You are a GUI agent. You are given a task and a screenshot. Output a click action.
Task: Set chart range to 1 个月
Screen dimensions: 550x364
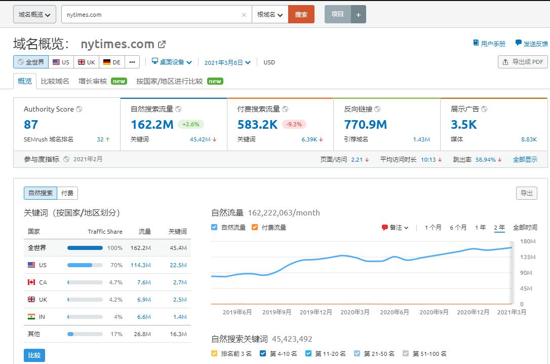pos(433,228)
